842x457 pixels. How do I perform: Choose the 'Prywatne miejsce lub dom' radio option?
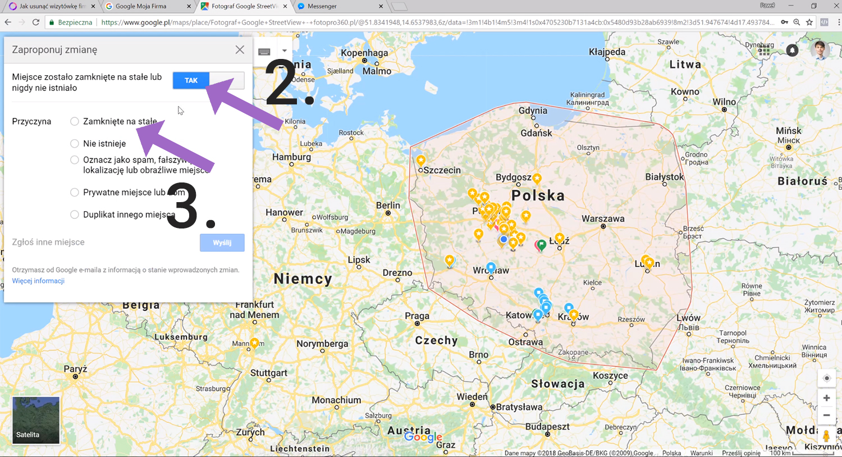pyautogui.click(x=75, y=192)
